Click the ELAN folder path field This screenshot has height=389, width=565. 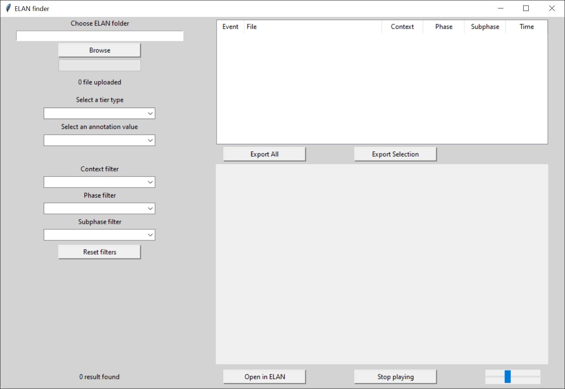click(99, 36)
